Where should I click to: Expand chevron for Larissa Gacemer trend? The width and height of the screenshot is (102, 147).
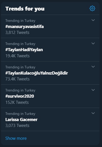[93, 113]
